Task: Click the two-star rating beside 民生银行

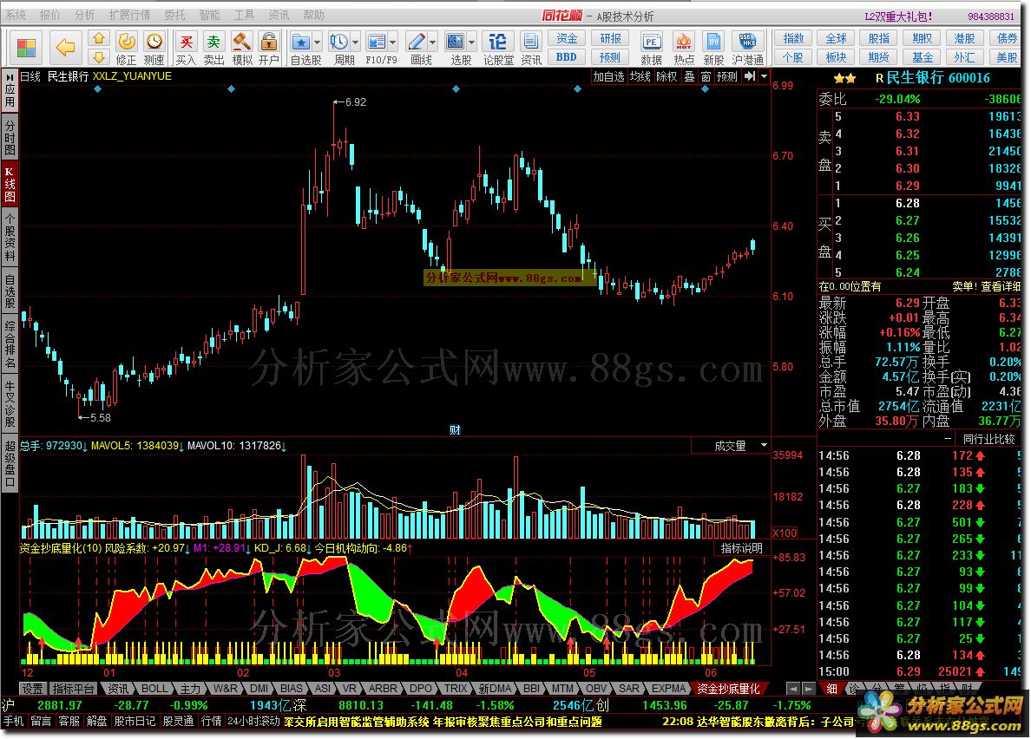Action: point(845,78)
